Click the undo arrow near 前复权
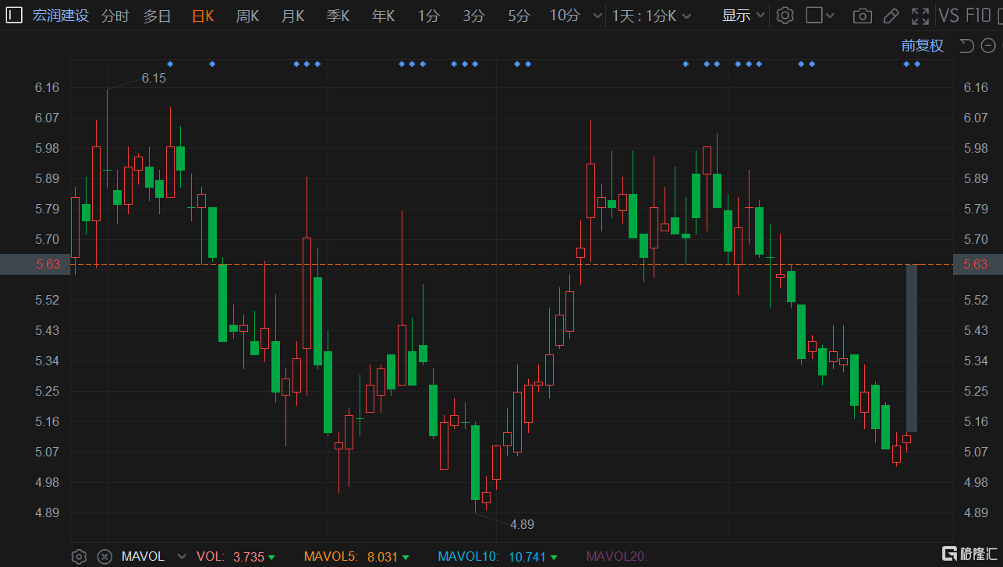Screen dimensions: 1003x567 [x=966, y=46]
